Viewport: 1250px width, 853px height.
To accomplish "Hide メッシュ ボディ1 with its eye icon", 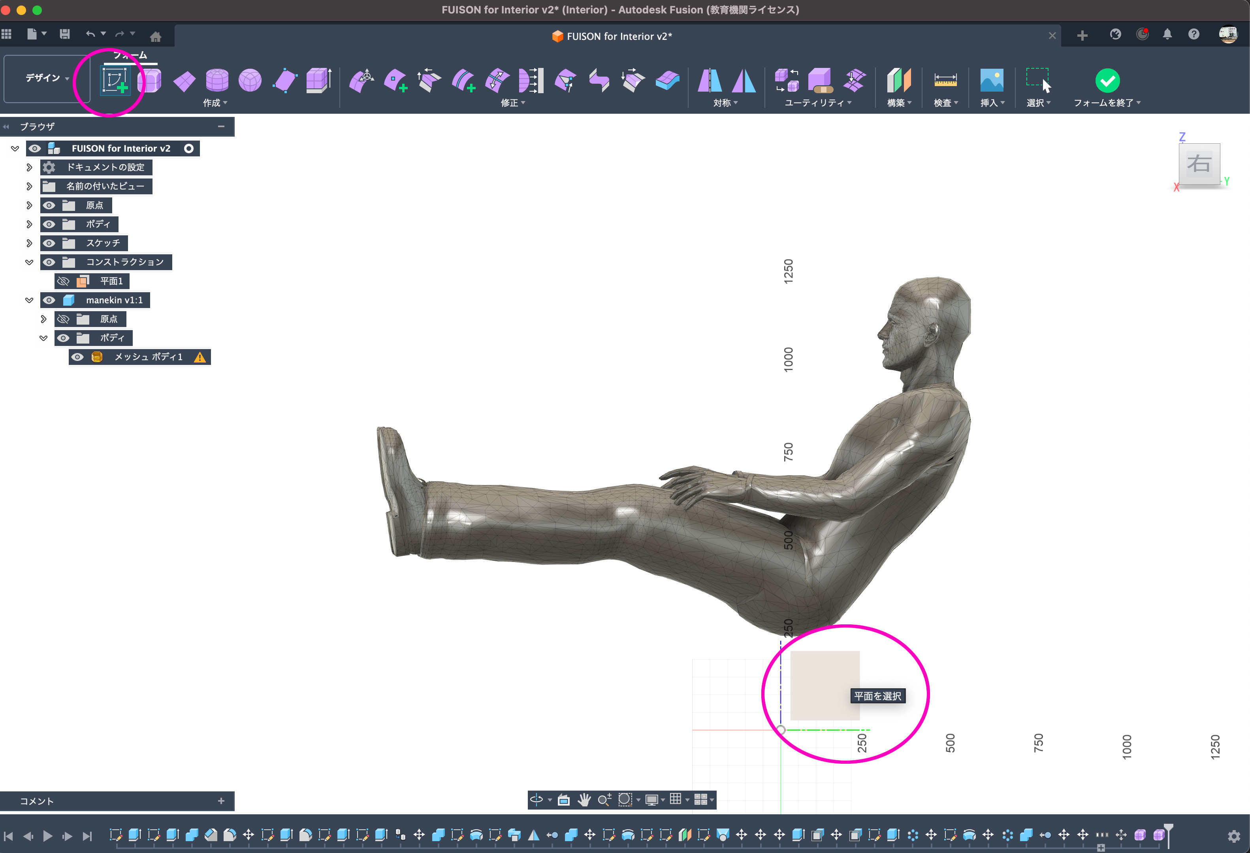I will click(77, 357).
